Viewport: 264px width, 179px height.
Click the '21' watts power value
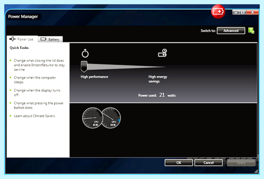point(162,95)
